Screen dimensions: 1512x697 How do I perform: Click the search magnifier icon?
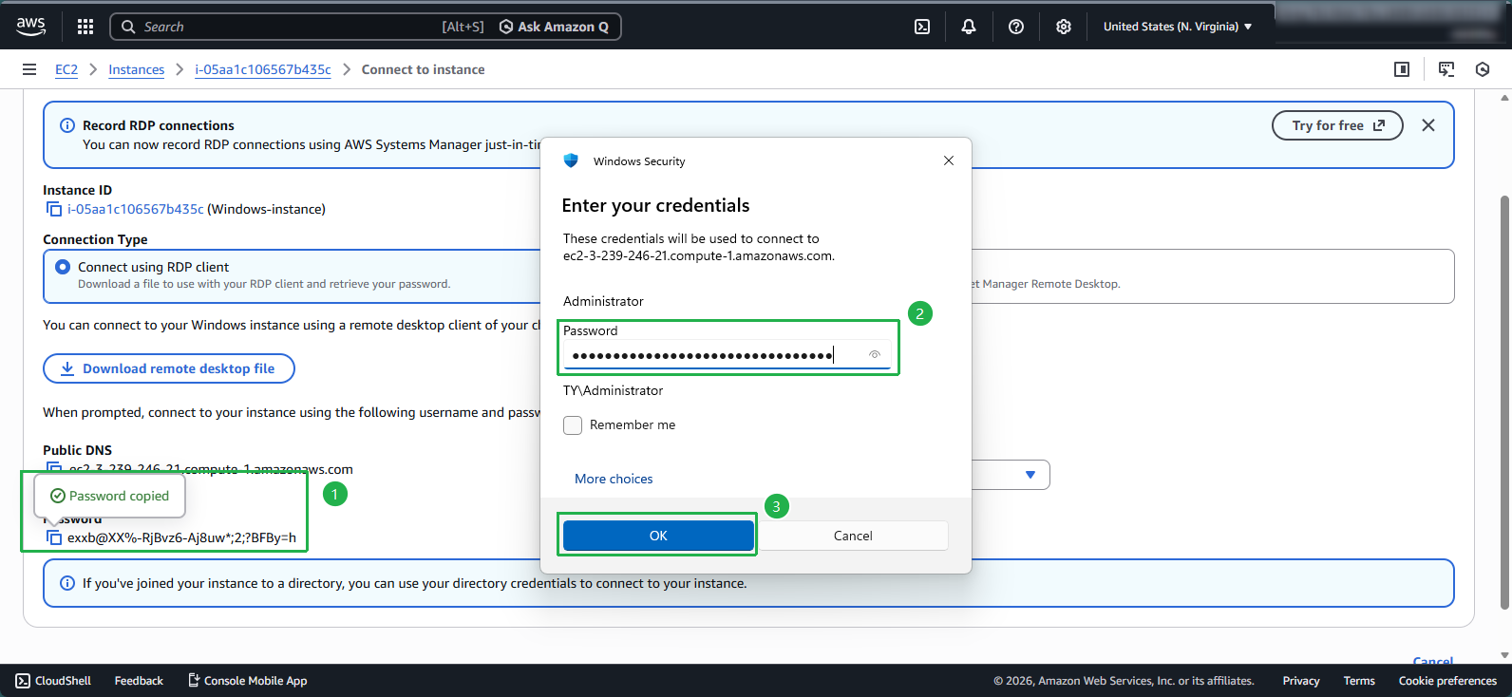128,27
